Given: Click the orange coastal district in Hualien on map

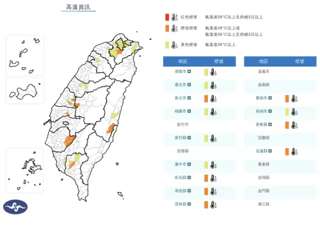Looking at the screenshot, I should [x=111, y=129].
